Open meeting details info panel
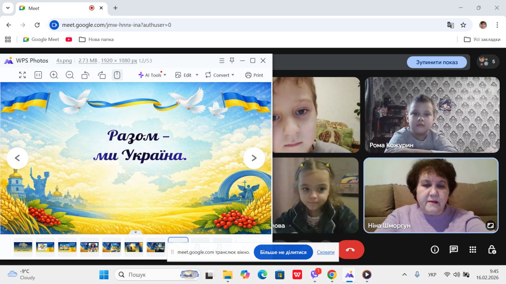Screen dimensions: 506x284 click(434, 249)
